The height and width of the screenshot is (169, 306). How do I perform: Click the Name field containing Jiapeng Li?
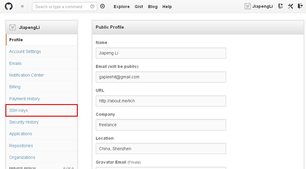161,53
